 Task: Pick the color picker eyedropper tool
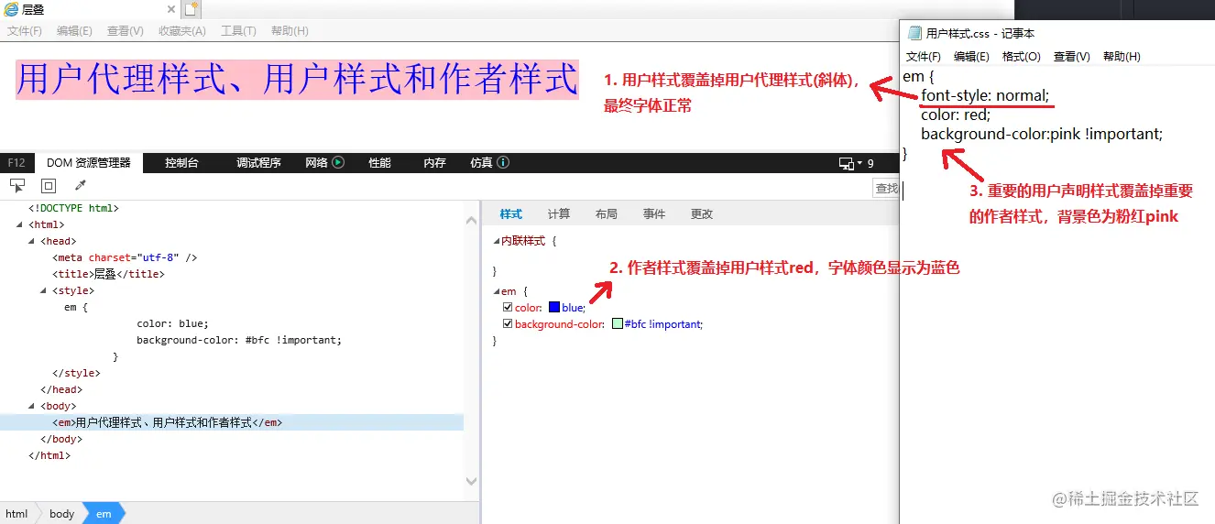(x=80, y=185)
